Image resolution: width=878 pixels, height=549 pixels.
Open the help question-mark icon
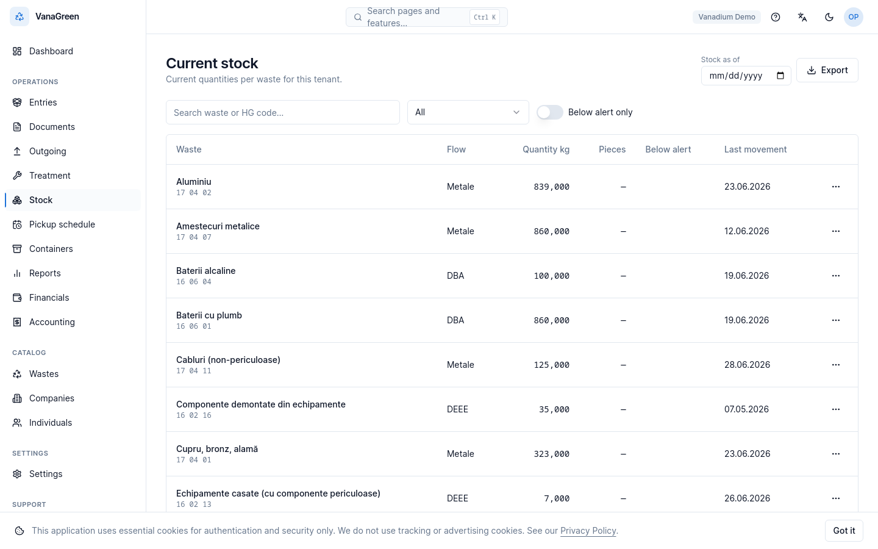point(776,17)
